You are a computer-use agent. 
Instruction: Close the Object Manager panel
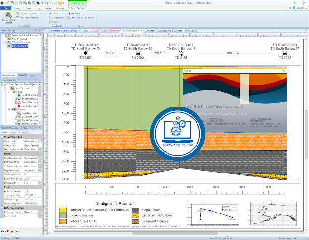[40, 80]
